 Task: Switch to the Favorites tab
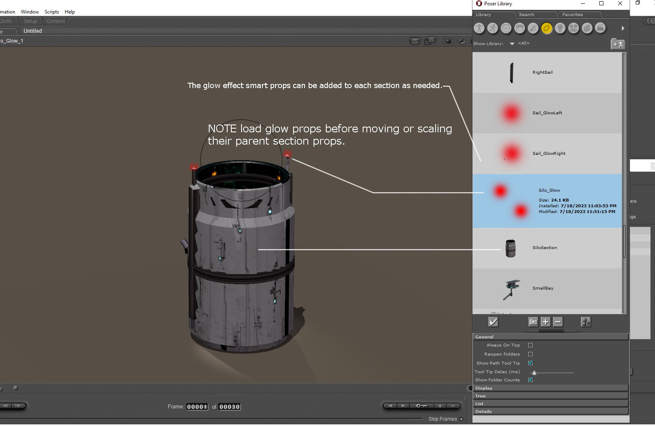(x=580, y=15)
